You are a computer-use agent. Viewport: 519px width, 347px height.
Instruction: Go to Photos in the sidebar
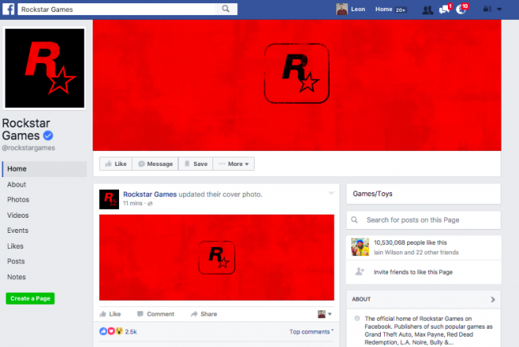pyautogui.click(x=18, y=199)
